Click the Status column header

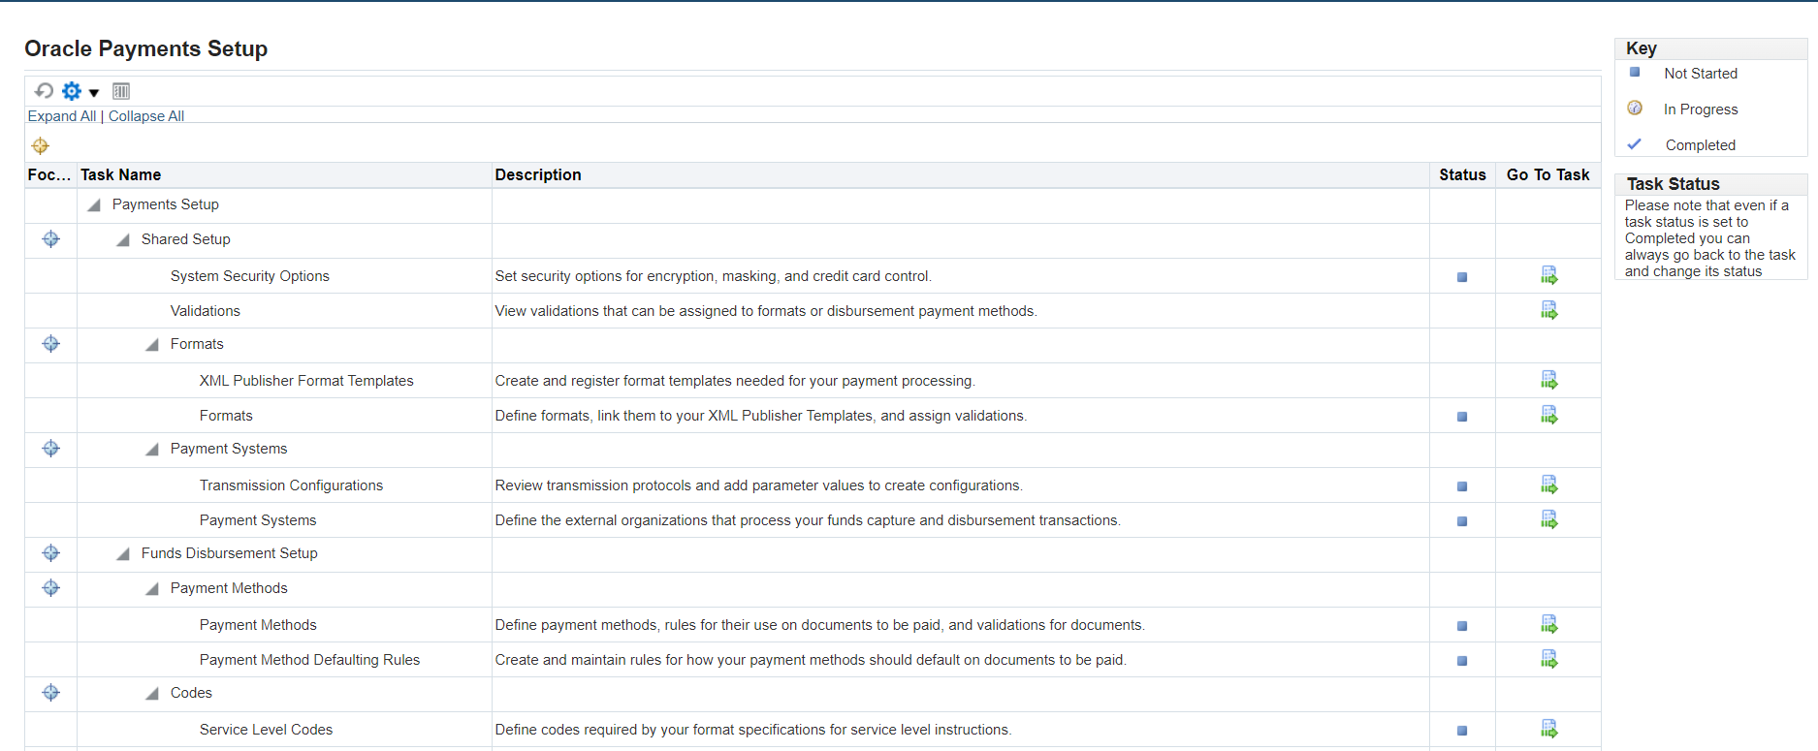(1462, 175)
